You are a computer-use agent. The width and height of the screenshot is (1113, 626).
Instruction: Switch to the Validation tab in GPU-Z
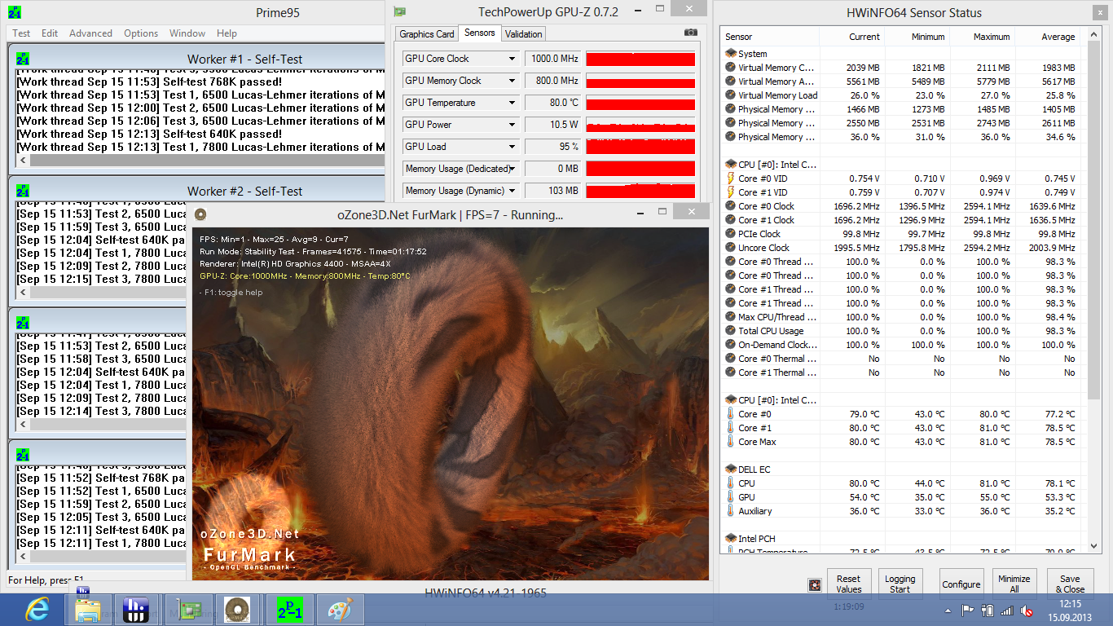click(x=523, y=34)
